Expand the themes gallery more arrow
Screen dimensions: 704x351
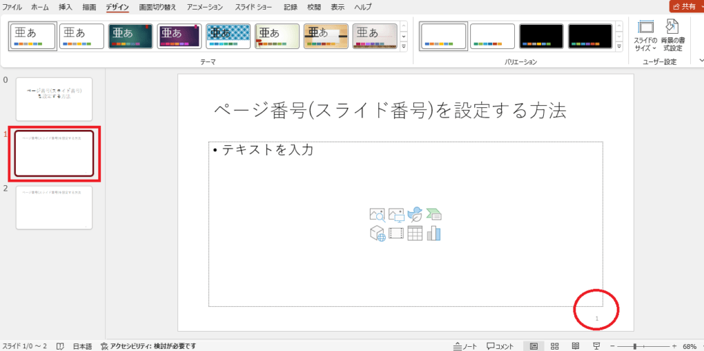point(403,46)
